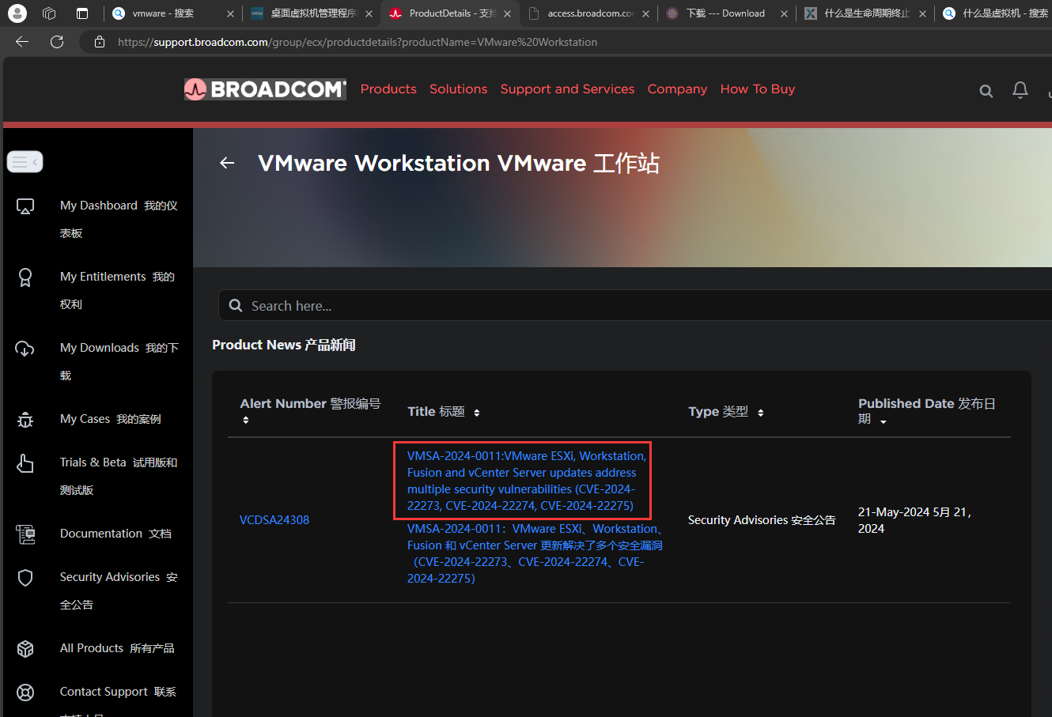Viewport: 1052px width, 717px height.
Task: Open the How To Buy menu
Action: tap(758, 89)
